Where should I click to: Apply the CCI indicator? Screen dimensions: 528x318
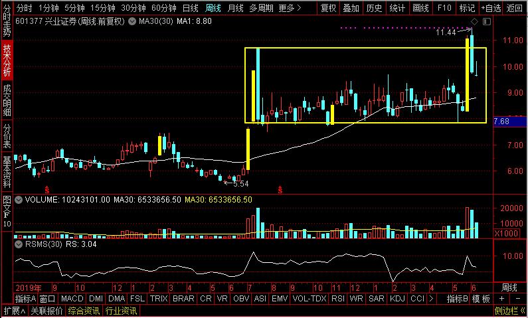coord(418,299)
